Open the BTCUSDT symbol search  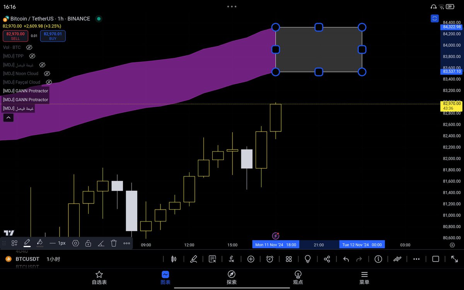27,259
